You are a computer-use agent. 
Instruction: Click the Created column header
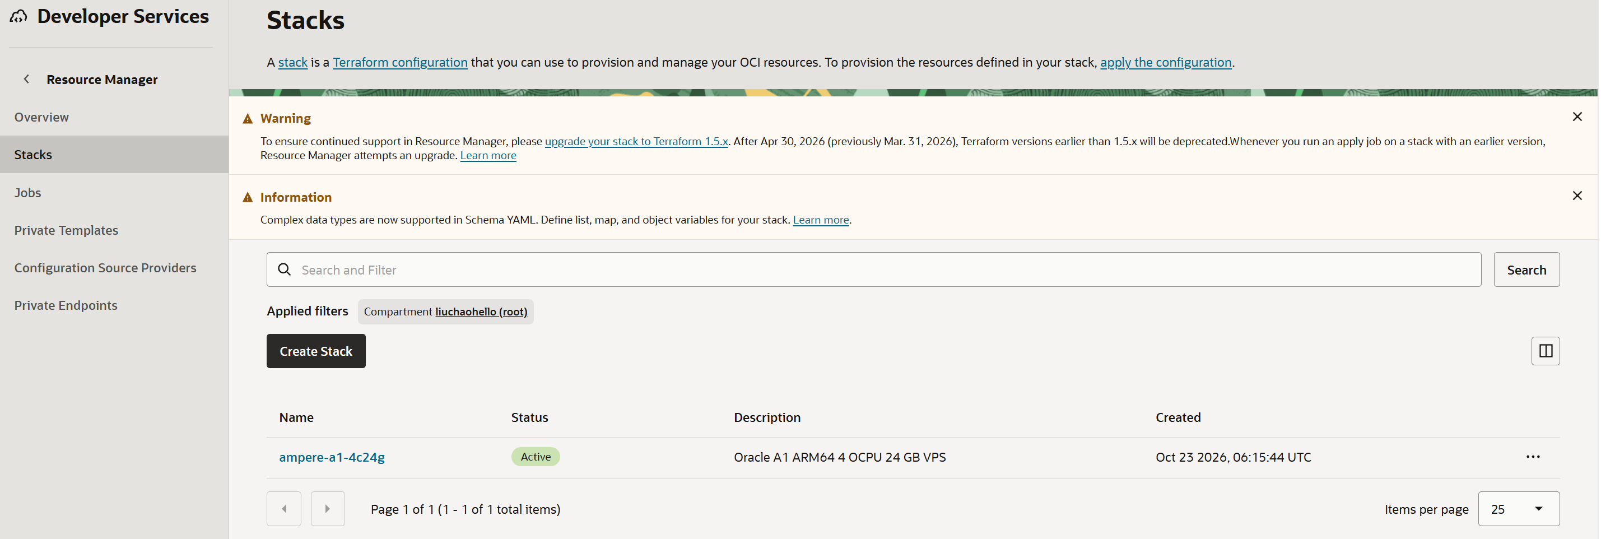[x=1178, y=417]
